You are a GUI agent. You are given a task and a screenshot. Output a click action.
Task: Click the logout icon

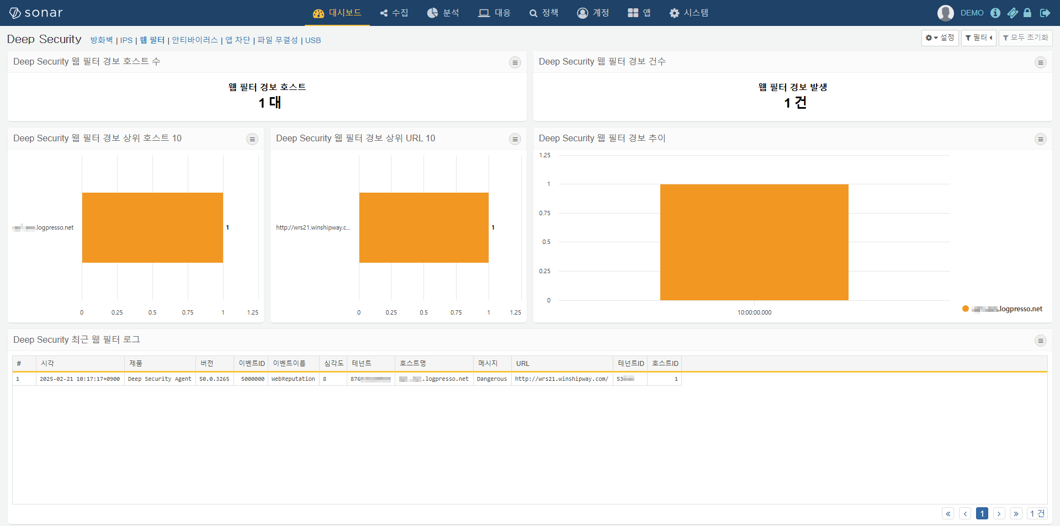tap(1045, 13)
